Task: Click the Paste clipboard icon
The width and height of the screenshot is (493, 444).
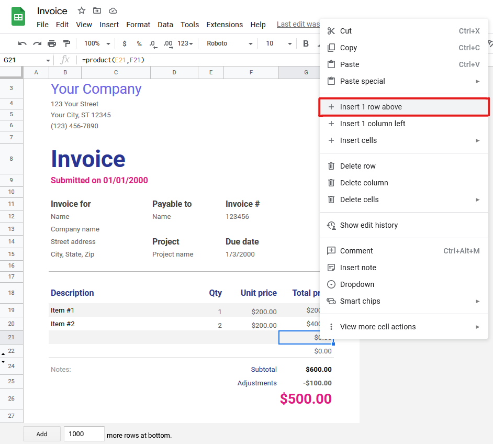Action: (331, 64)
